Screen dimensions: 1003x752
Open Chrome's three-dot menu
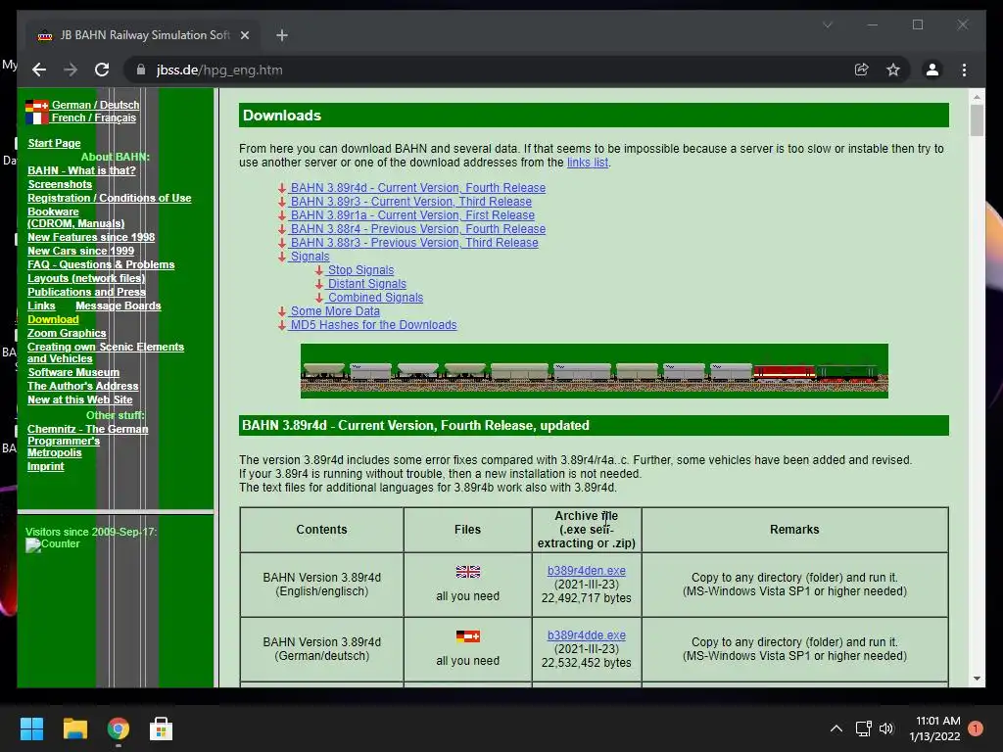click(964, 70)
